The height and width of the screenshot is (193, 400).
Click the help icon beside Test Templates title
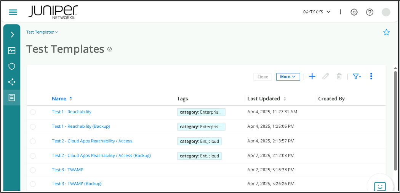tap(109, 49)
